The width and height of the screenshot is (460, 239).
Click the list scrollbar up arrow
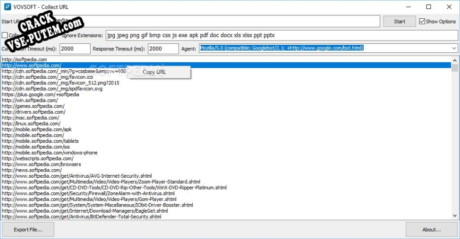(455, 60)
